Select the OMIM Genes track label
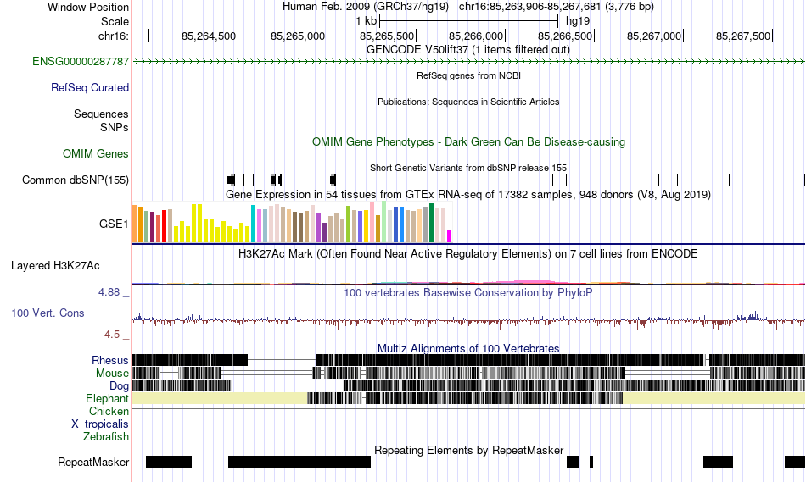Viewport: 806px width, 482px height. 96,153
